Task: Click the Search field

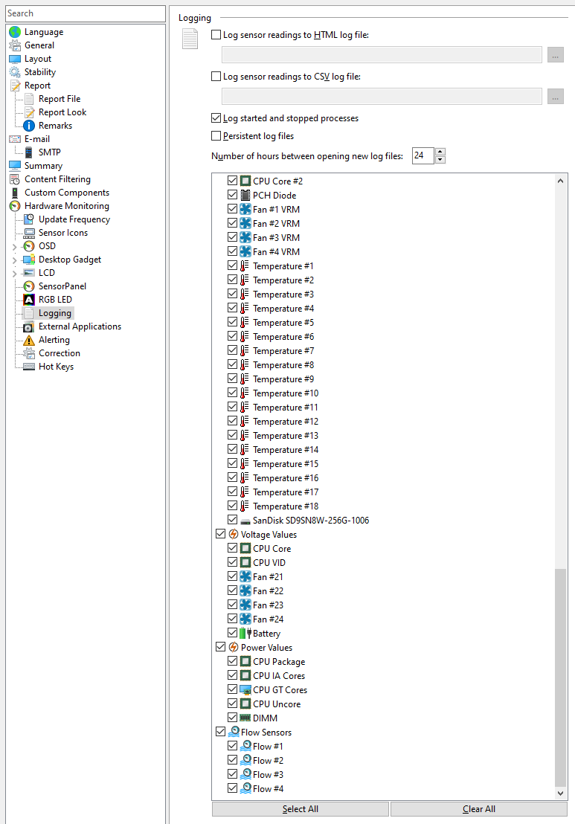Action: (x=85, y=13)
